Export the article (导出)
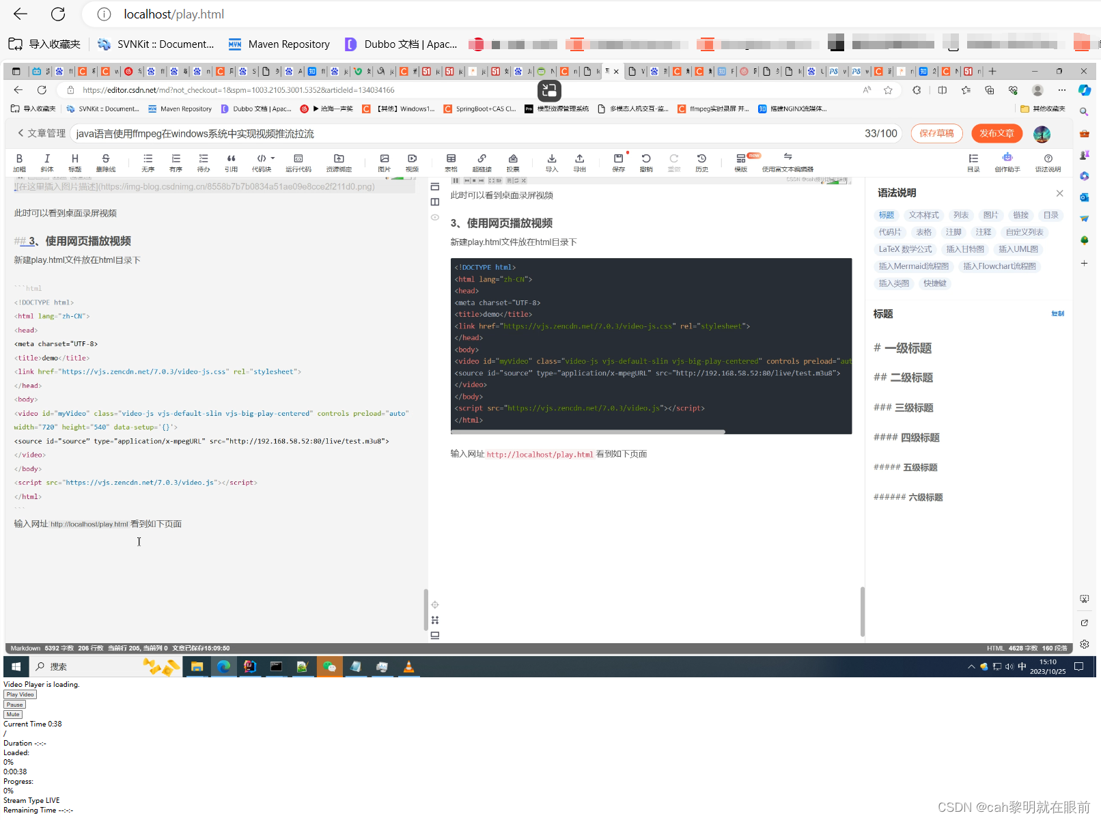This screenshot has height=820, width=1101. [579, 162]
